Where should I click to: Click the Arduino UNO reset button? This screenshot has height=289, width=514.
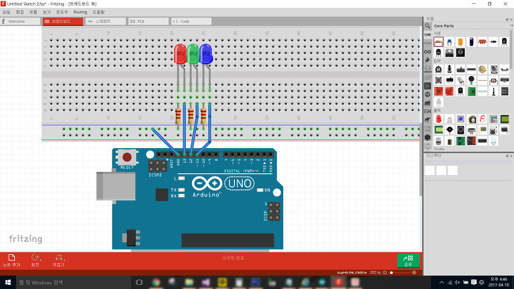127,158
